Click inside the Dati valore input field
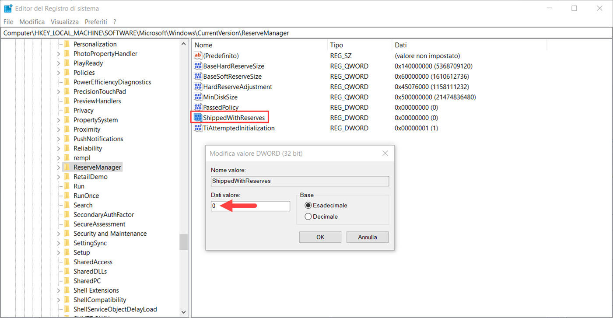613x318 pixels. click(x=249, y=206)
